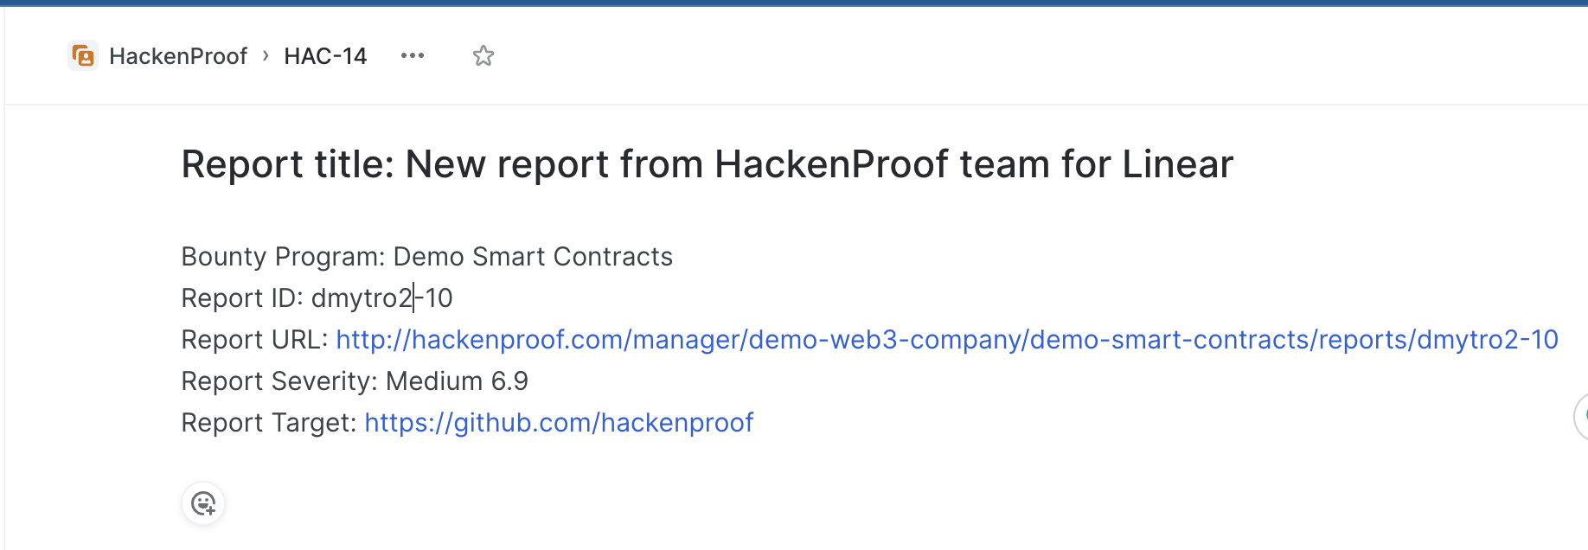
Task: Click on 'Medium 6.9' severity value
Action: click(x=457, y=381)
